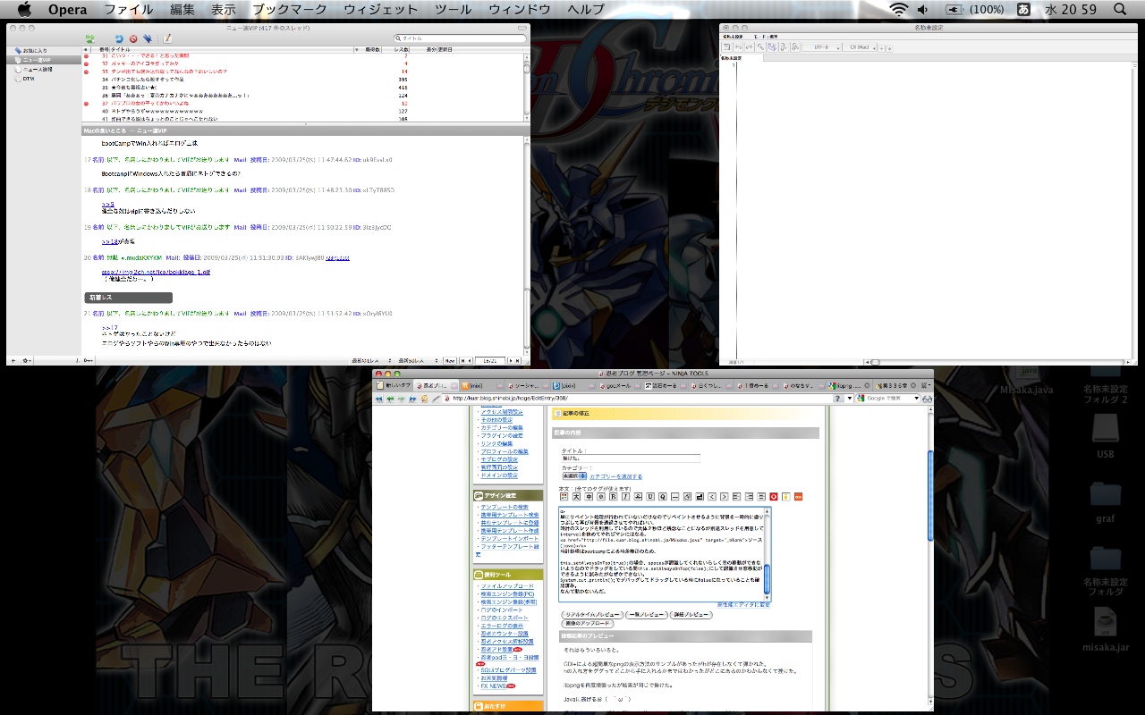Open the ブックマーク menu
Viewport: 1145px width, 715px height.
pos(290,10)
